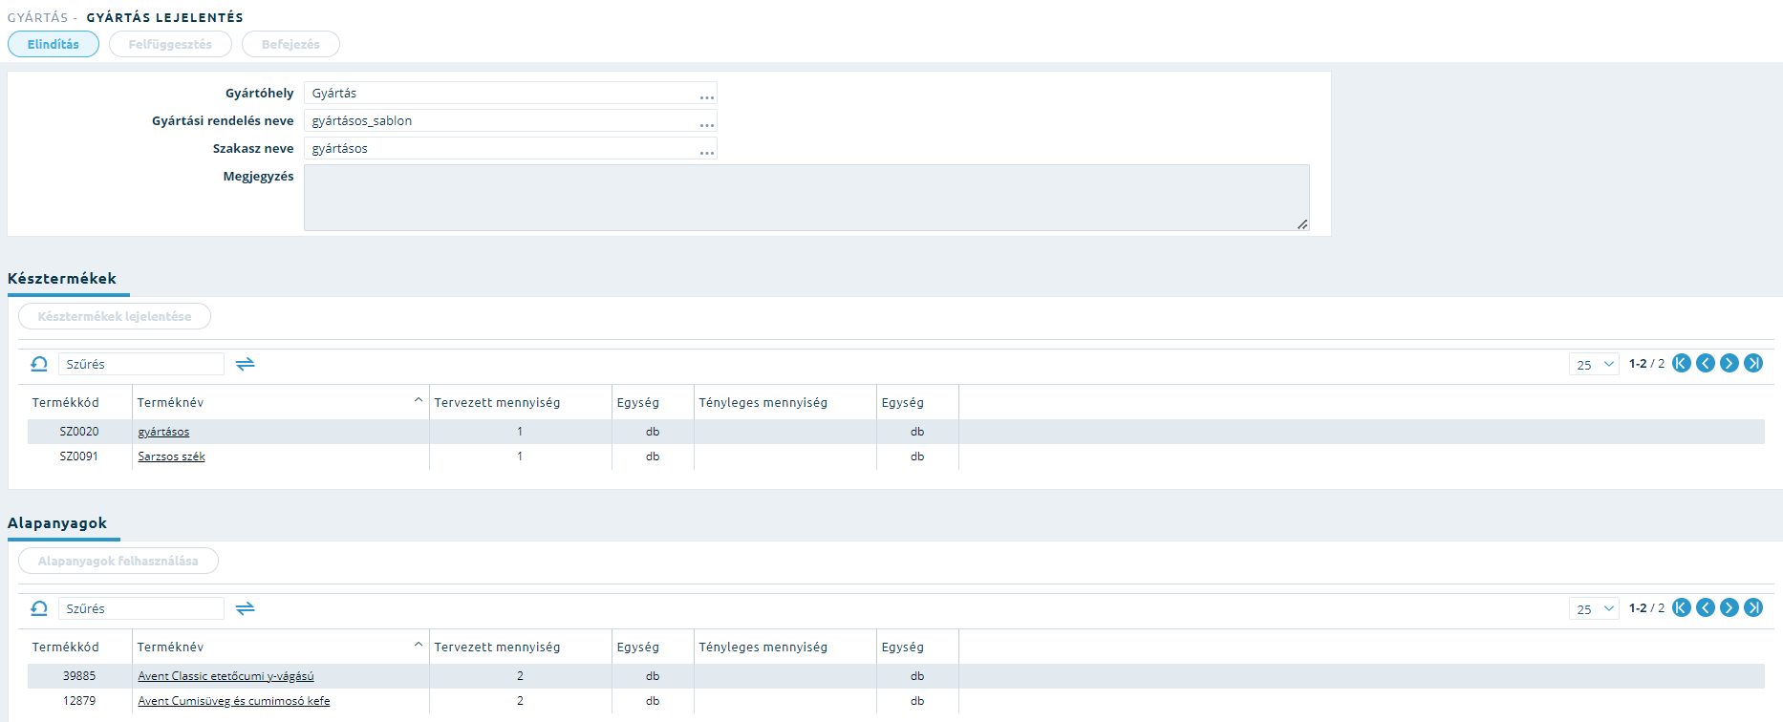
Task: Go to last page of Késztermékek list
Action: [1753, 363]
